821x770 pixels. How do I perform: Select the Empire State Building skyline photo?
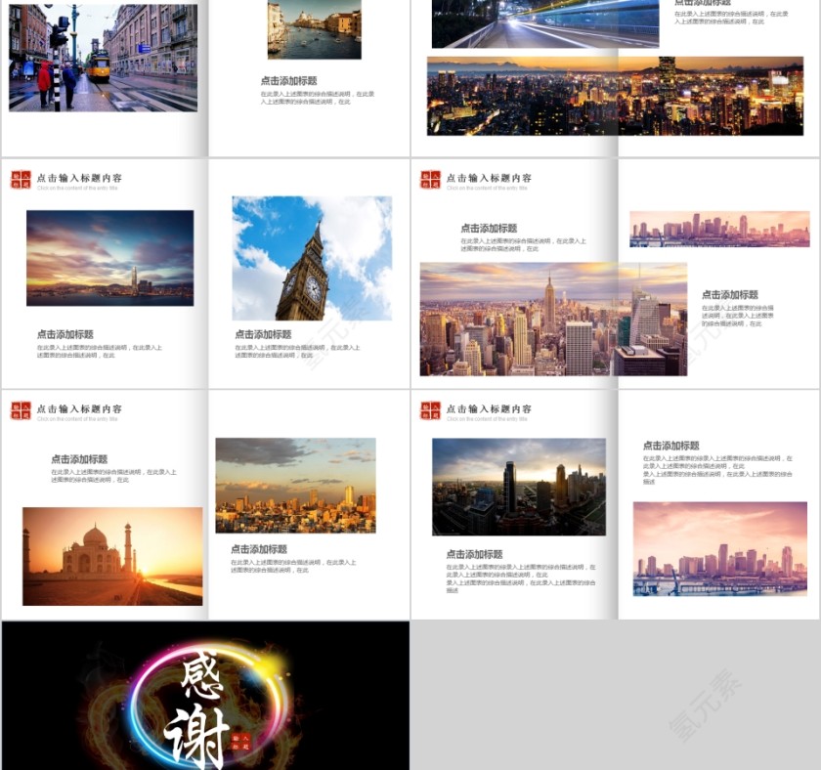tap(553, 319)
